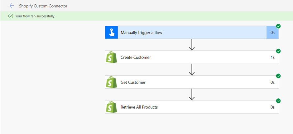This screenshot has width=293, height=134.
Task: Click the 0s duration on Manually trigger a flow
Action: 272,33
